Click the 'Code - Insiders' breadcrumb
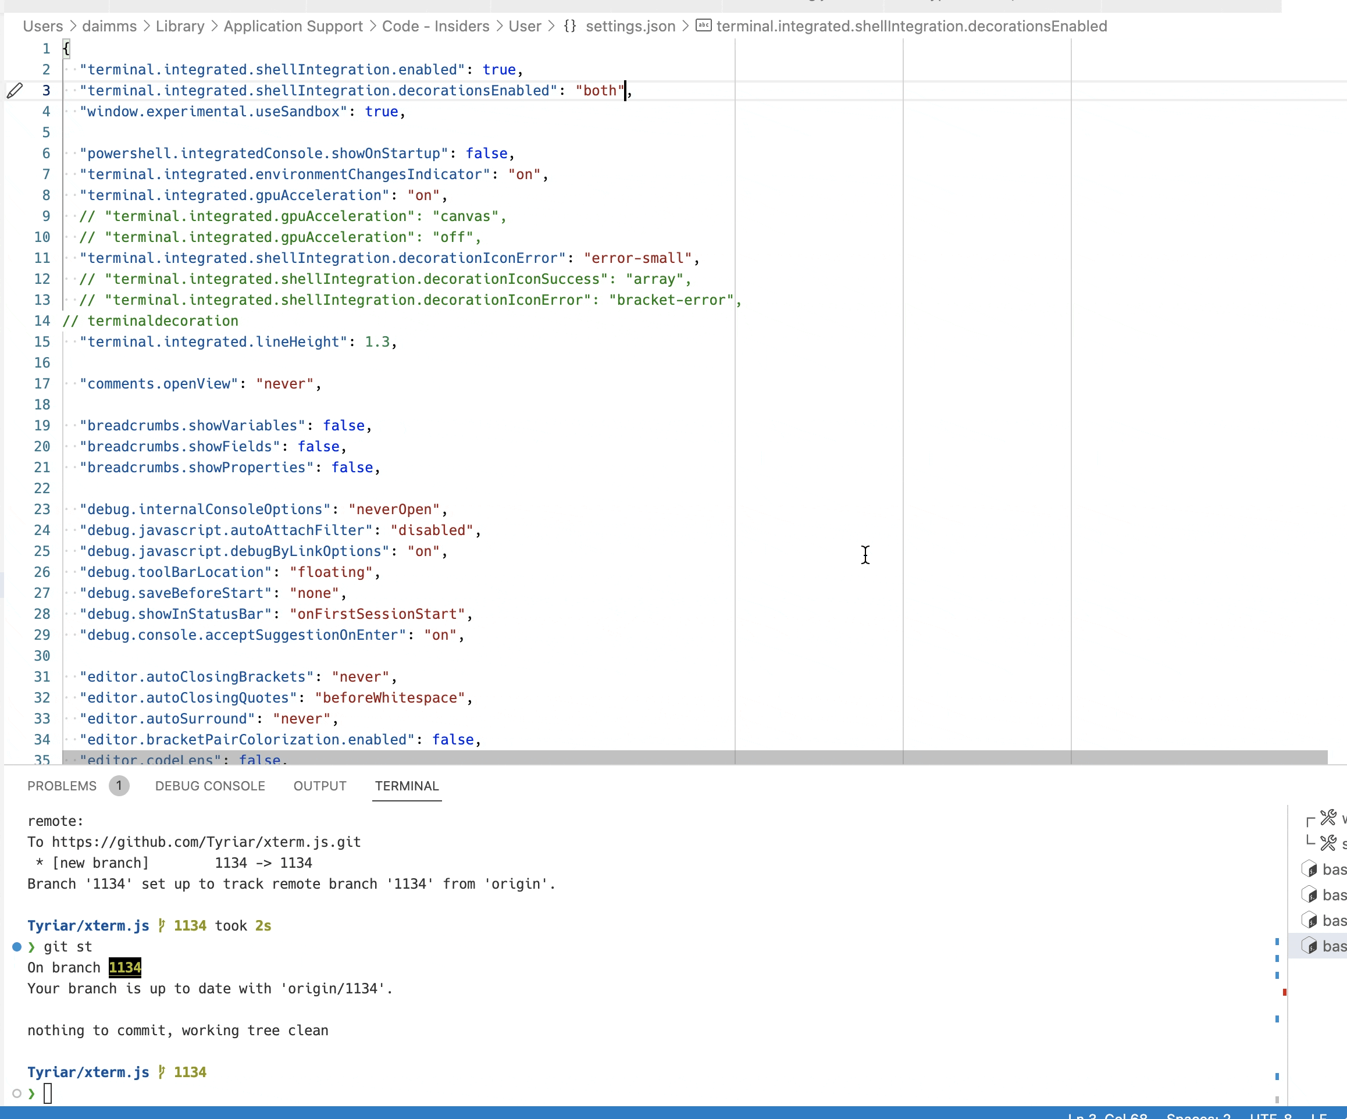Image resolution: width=1347 pixels, height=1119 pixels. (436, 26)
